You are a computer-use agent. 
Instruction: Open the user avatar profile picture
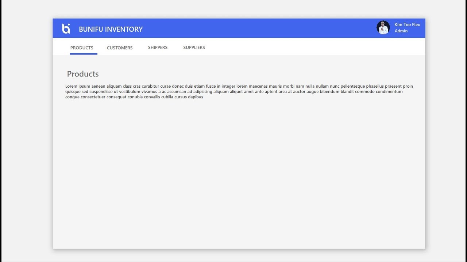pyautogui.click(x=383, y=28)
